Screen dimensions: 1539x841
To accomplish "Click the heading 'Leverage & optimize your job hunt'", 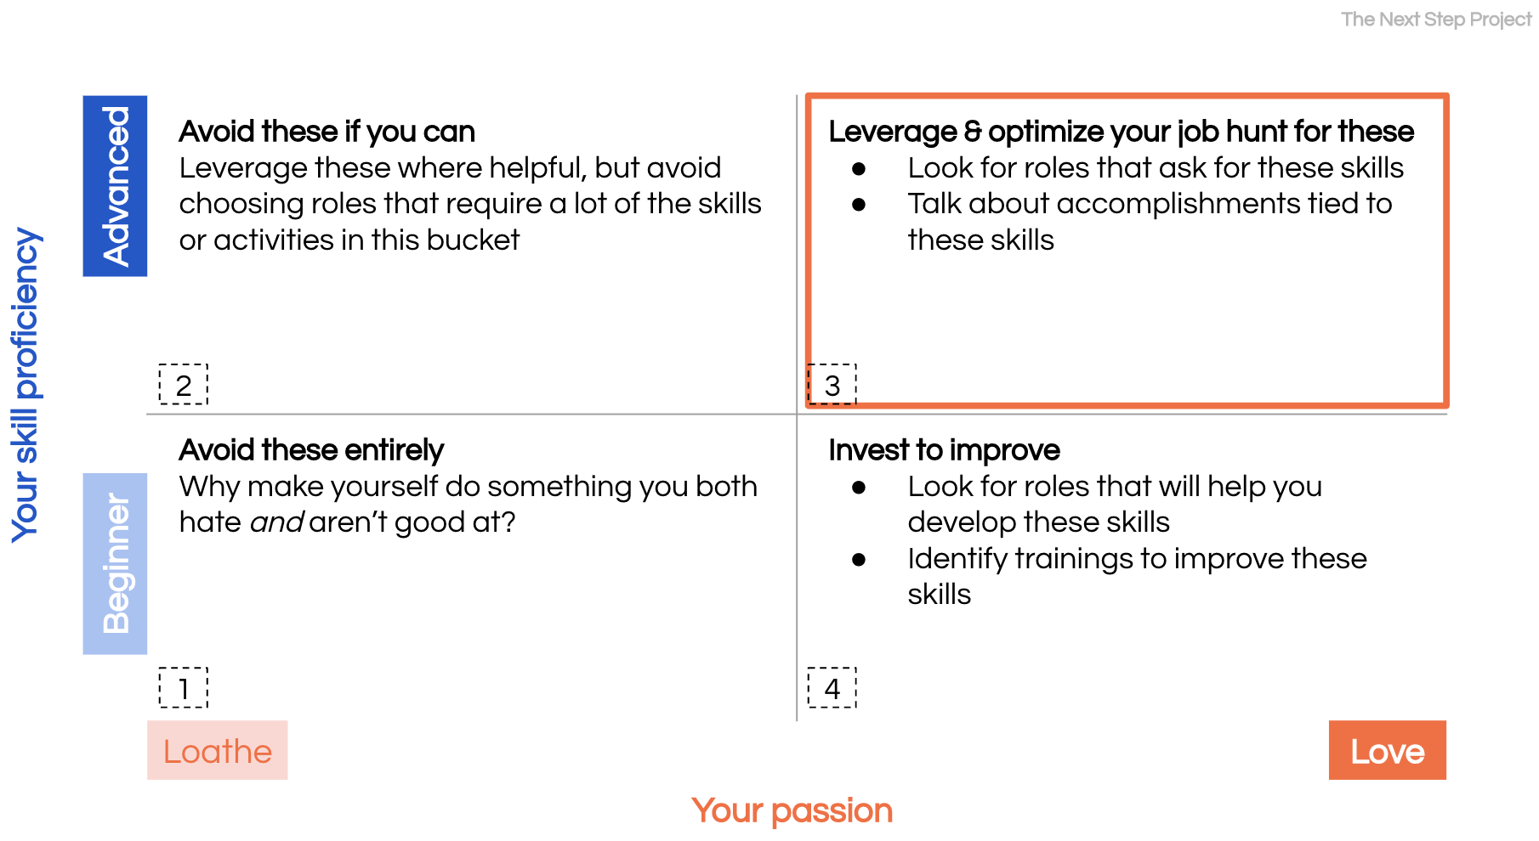I will [x=1122, y=132].
